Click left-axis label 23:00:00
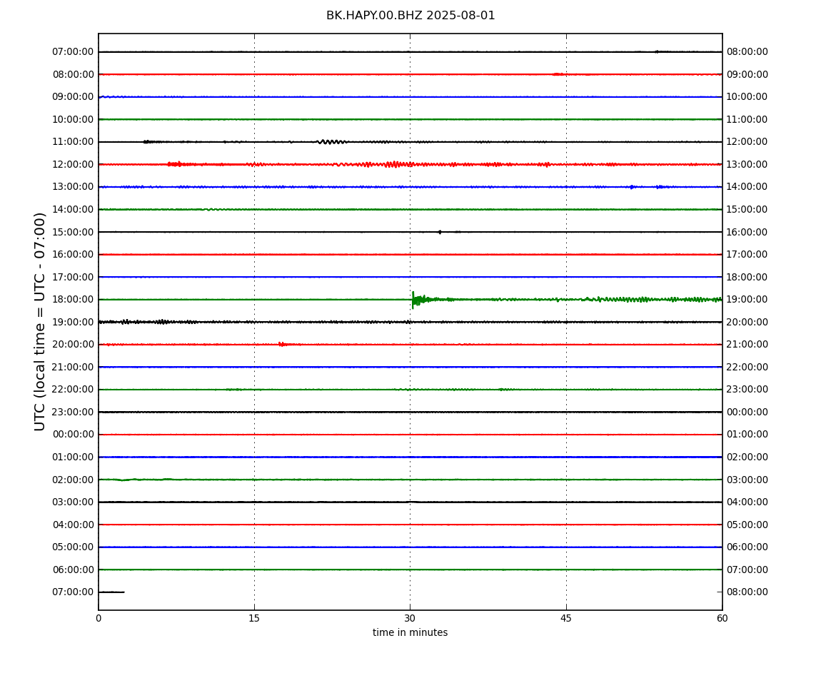 73,412
